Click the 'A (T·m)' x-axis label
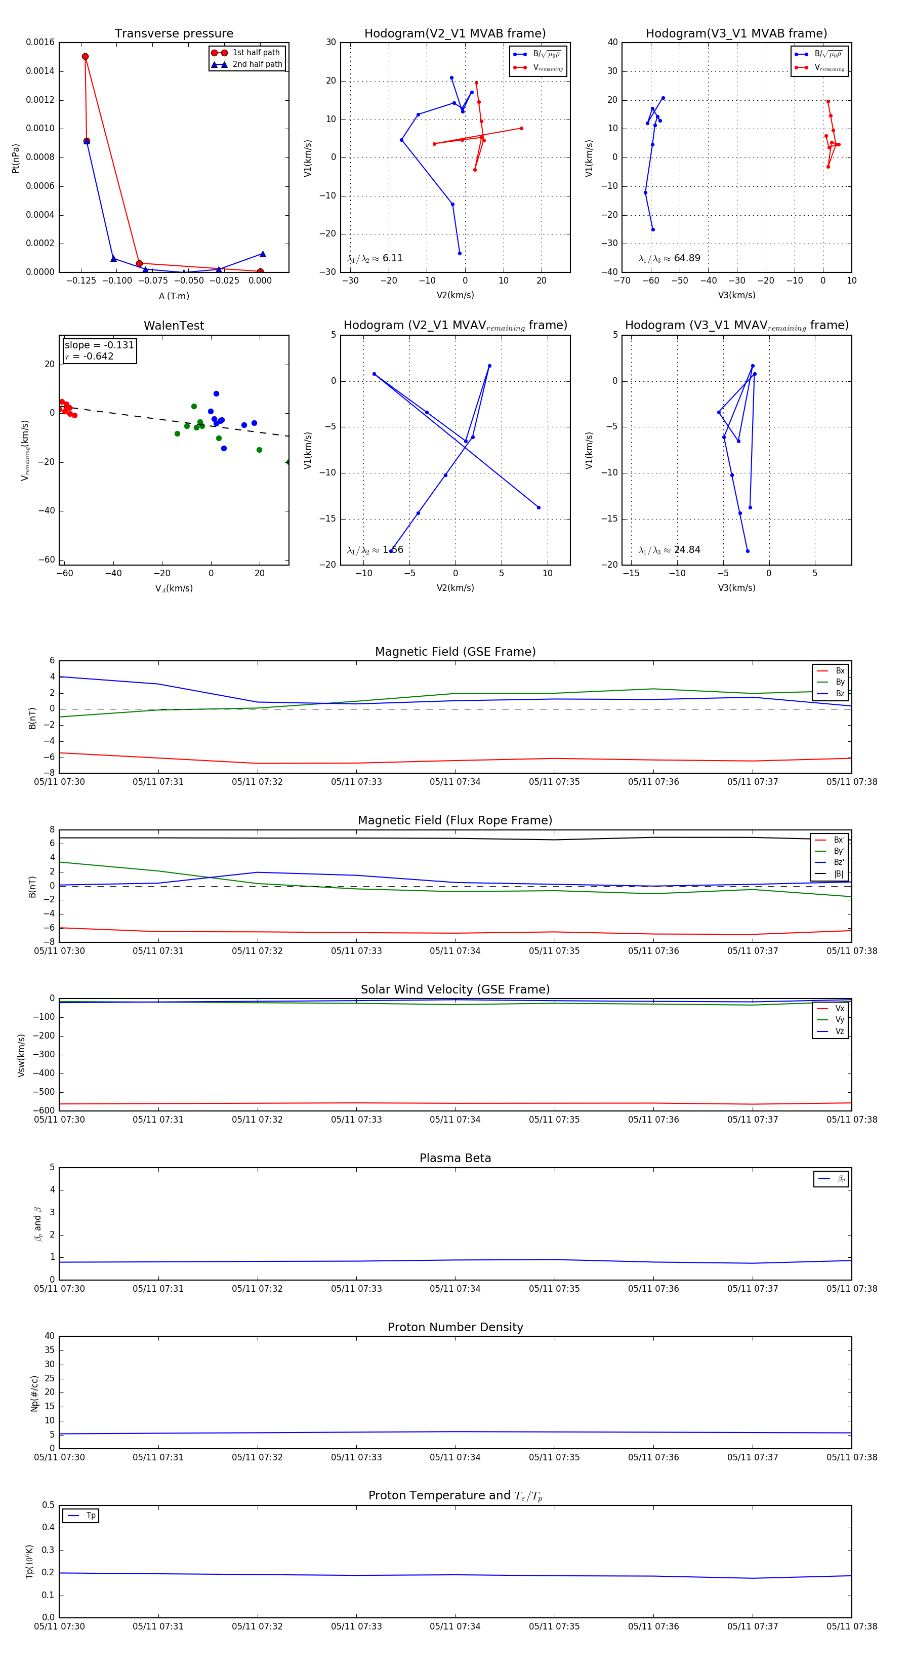911x1671 pixels. (174, 296)
